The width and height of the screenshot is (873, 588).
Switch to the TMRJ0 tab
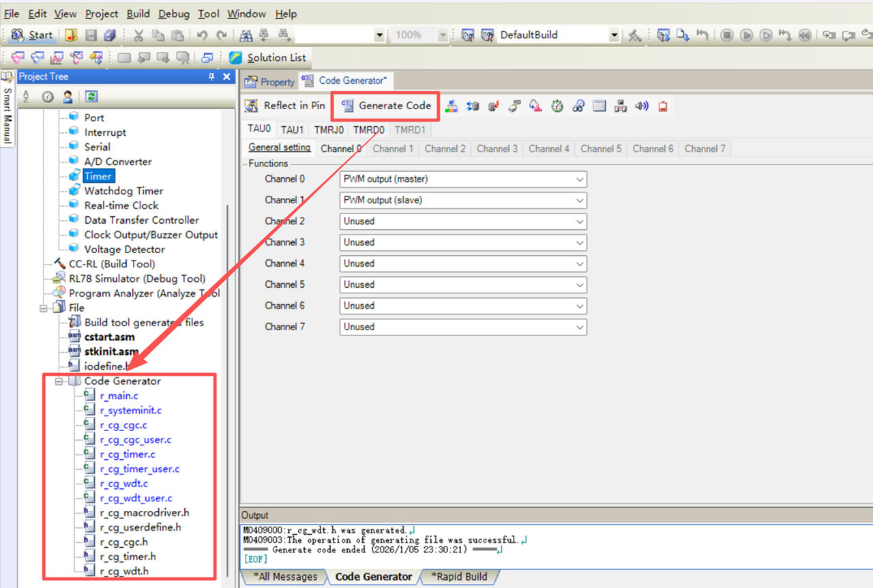[x=329, y=130]
